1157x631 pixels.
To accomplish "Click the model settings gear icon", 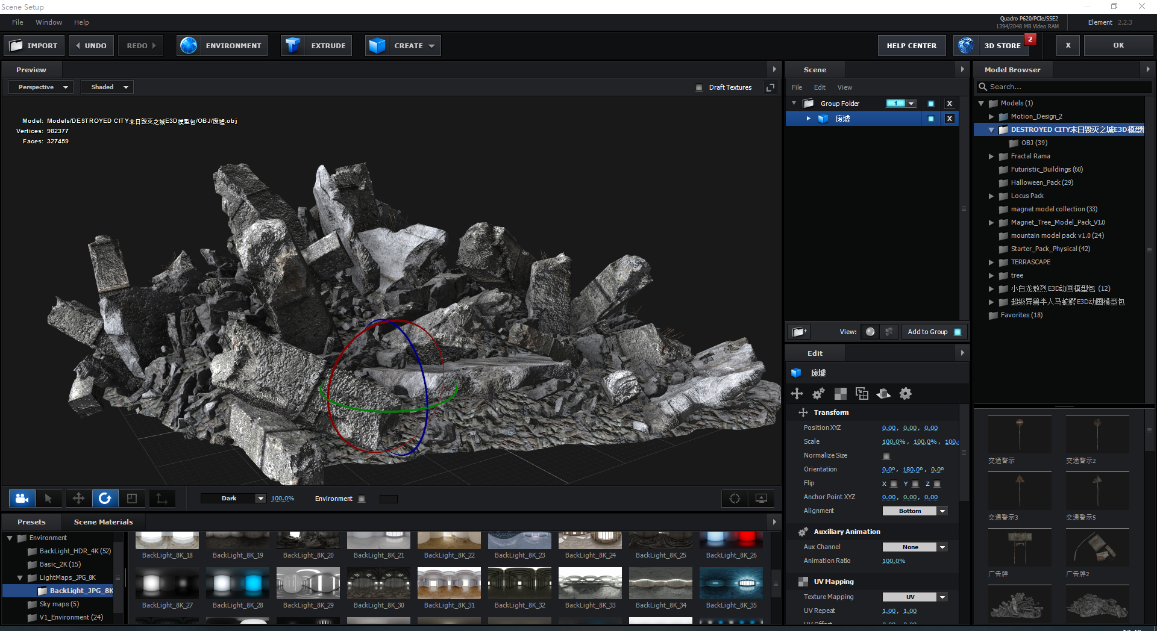I will [905, 394].
